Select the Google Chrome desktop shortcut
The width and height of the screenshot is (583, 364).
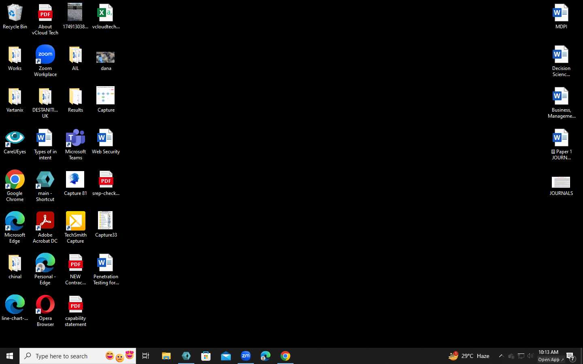pos(15,186)
